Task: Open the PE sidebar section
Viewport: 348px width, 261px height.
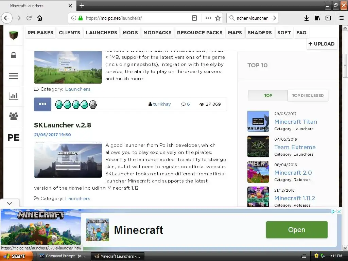Action: (x=14, y=138)
